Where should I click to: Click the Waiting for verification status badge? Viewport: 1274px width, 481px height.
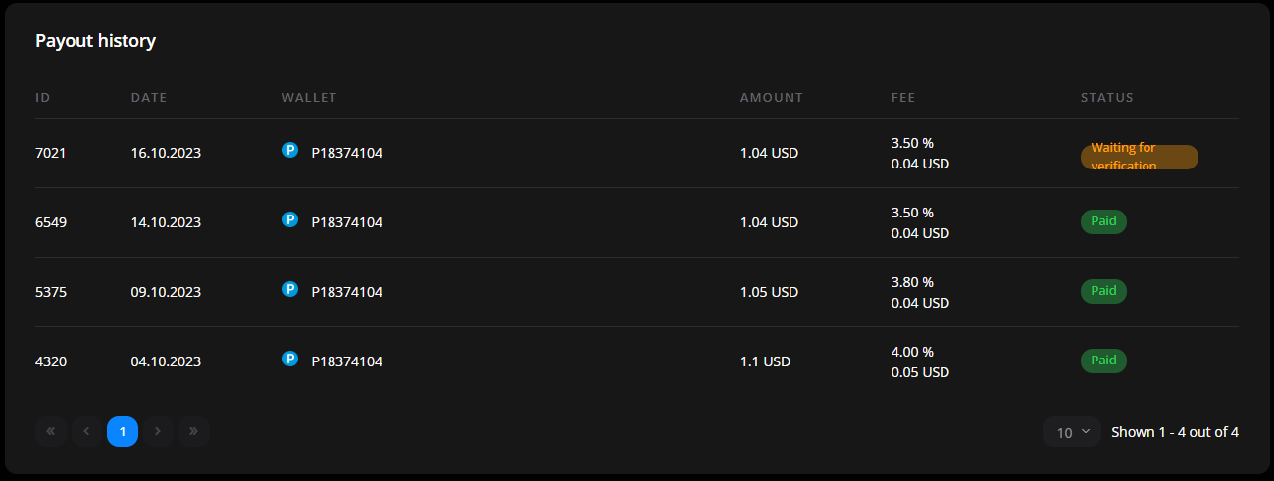(x=1139, y=157)
